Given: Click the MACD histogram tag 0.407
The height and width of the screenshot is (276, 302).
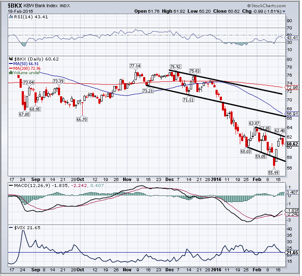Looking at the screenshot, I should point(292,192).
